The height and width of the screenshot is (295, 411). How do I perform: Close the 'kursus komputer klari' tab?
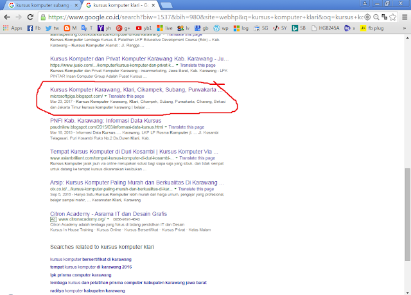coord(153,5)
